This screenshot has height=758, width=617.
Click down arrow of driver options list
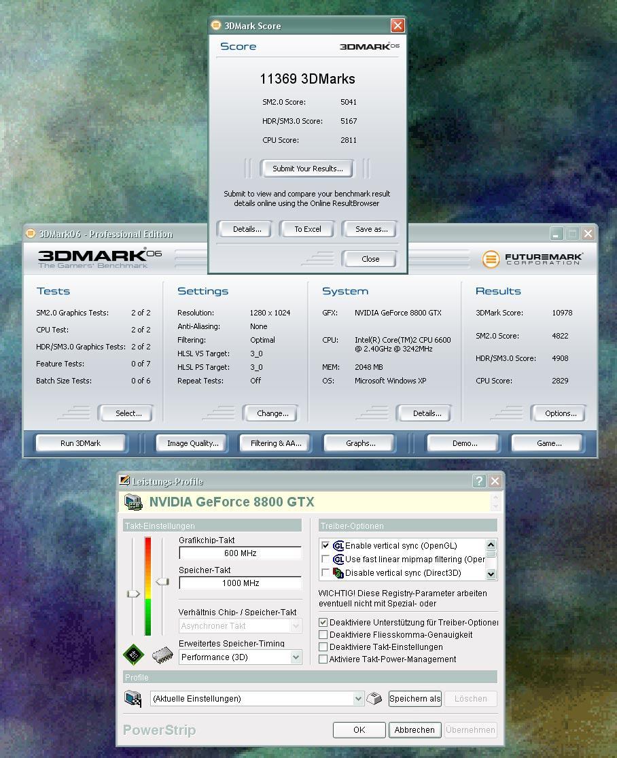tap(491, 574)
